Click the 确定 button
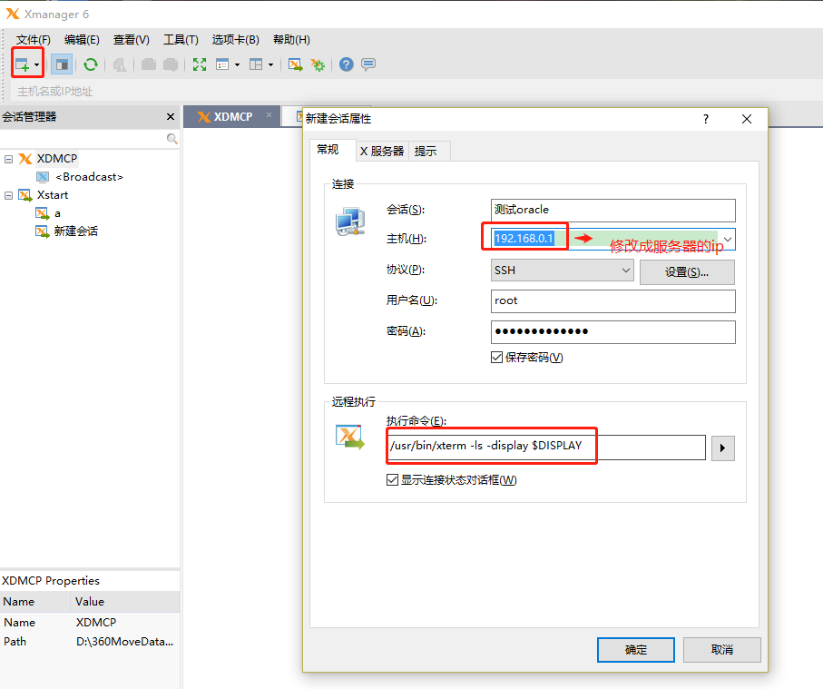The image size is (823, 689). pyautogui.click(x=635, y=650)
